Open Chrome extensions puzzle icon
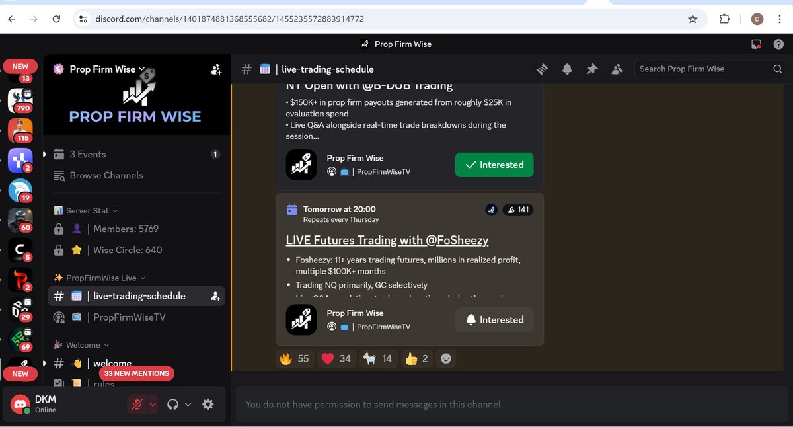 pos(724,19)
